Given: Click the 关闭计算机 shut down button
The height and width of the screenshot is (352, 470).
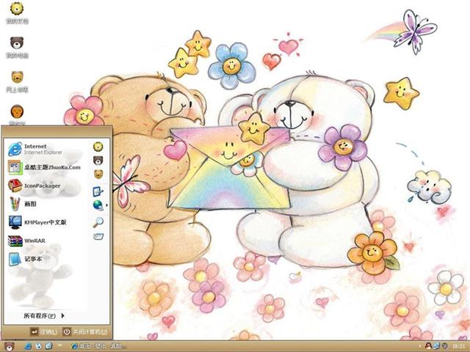Looking at the screenshot, I should pos(85,332).
